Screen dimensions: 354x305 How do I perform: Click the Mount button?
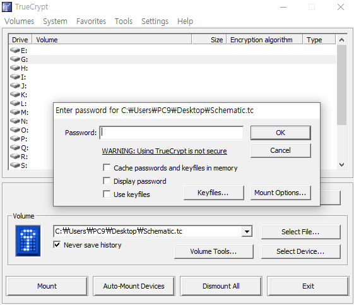pyautogui.click(x=47, y=286)
